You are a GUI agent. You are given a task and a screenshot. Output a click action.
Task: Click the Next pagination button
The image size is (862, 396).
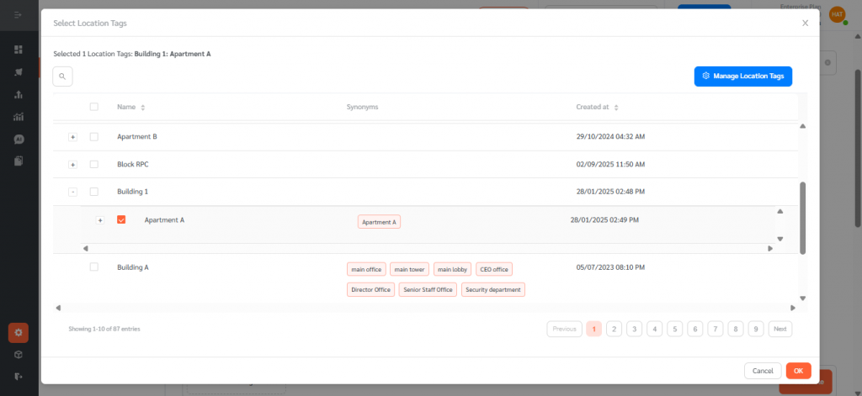(780, 329)
